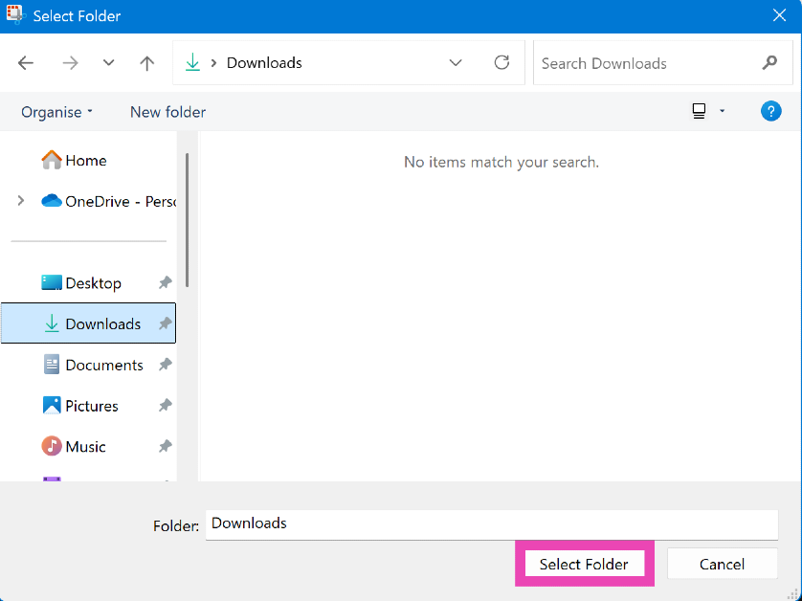Open the Recent locations dropdown arrow
Image resolution: width=802 pixels, height=601 pixels.
click(108, 63)
